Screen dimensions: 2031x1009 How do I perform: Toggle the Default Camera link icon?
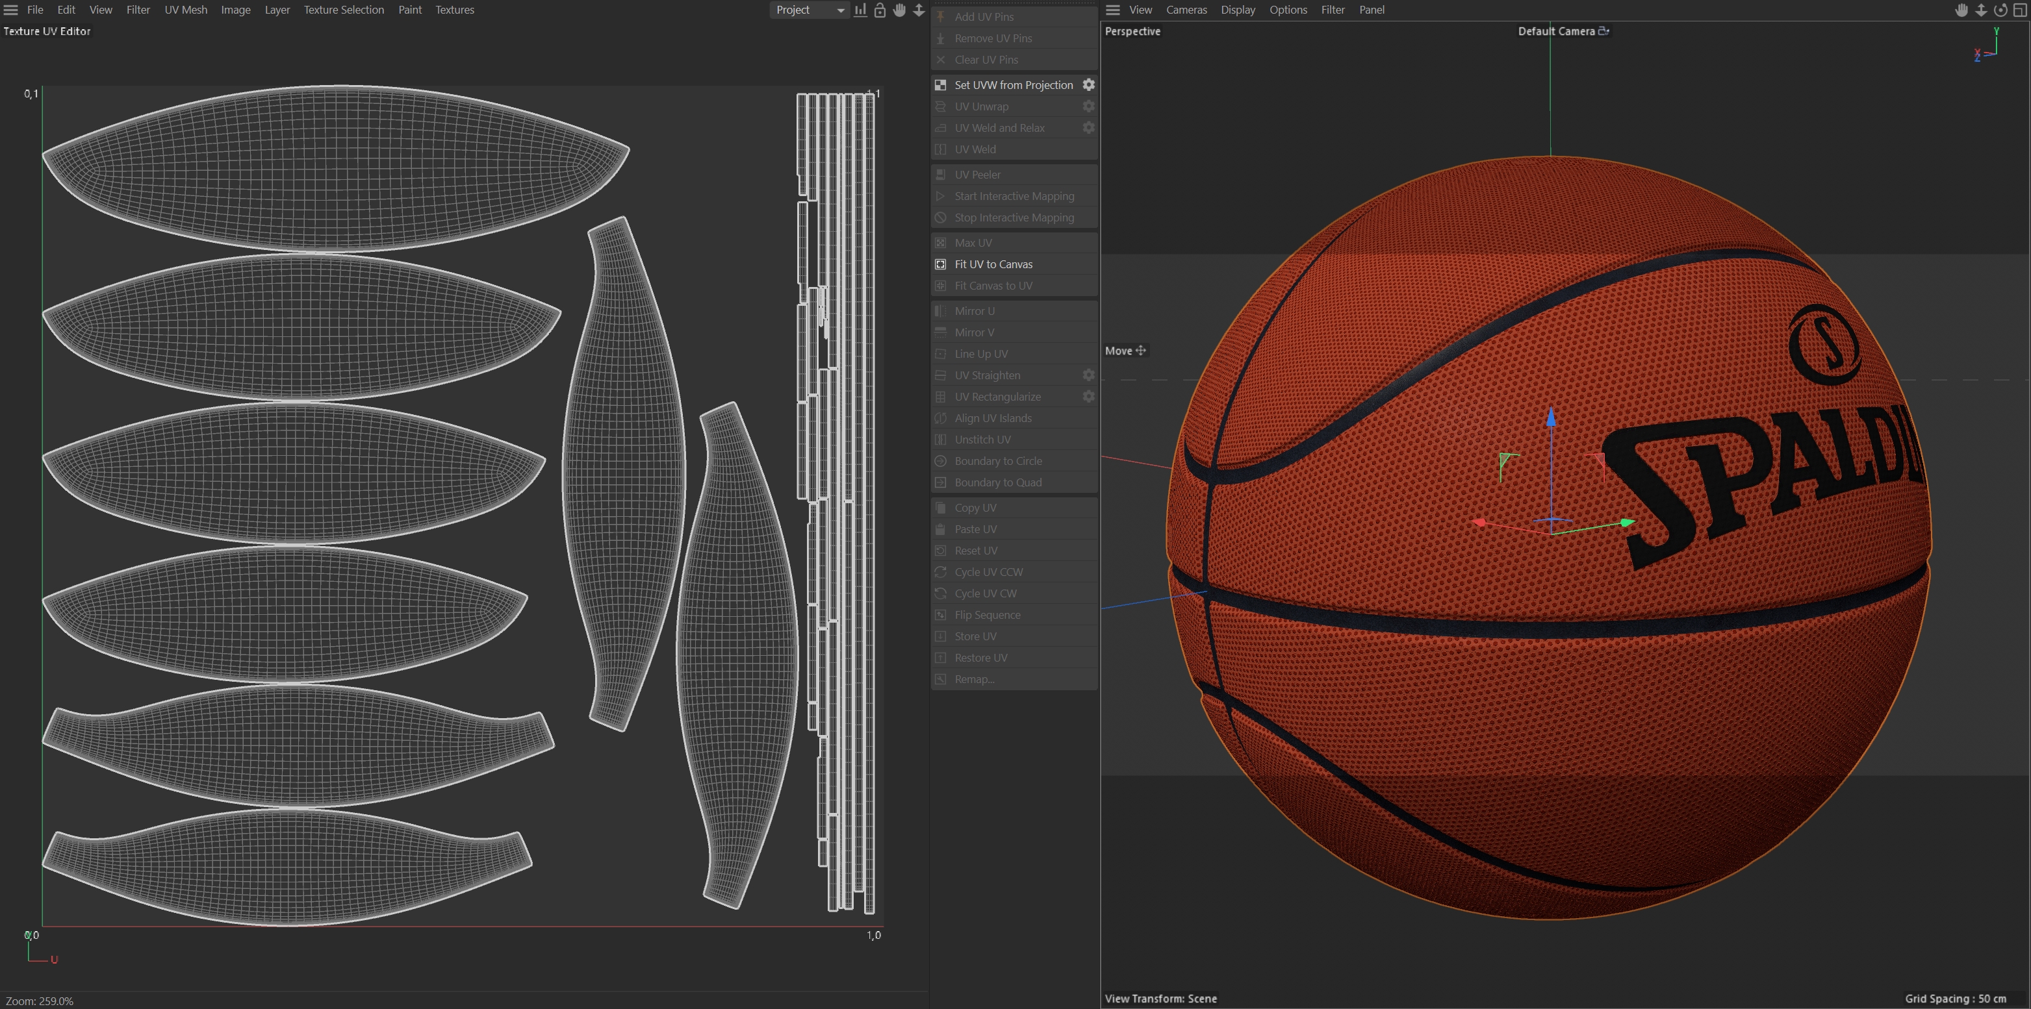point(1603,31)
